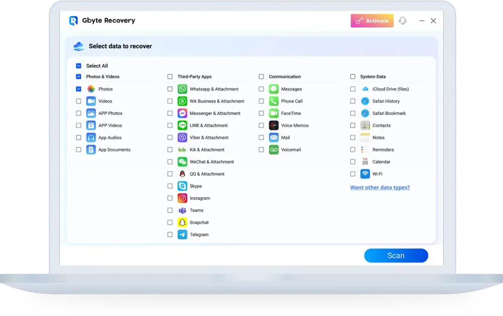
Task: Open support via the headset icon
Action: [x=402, y=21]
